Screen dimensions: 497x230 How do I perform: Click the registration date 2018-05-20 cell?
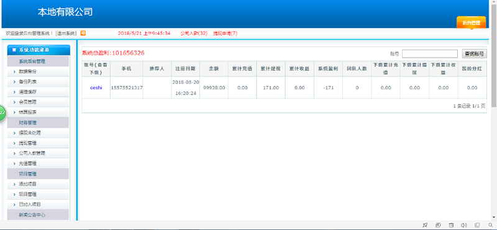click(186, 87)
